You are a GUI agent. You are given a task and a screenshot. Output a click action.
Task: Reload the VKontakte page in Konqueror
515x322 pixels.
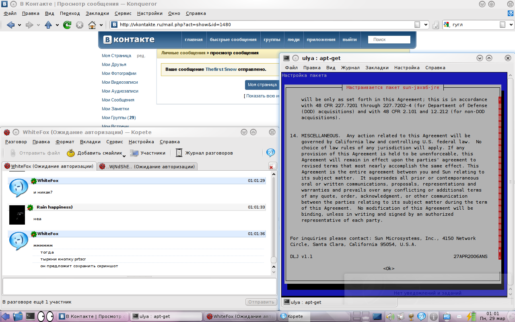click(67, 25)
